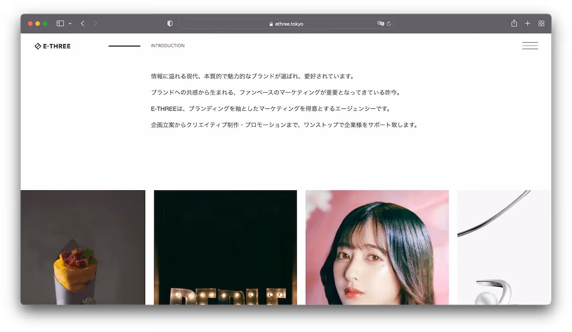572x332 pixels.
Task: Toggle the Safari sidebar icon
Action: tap(60, 23)
